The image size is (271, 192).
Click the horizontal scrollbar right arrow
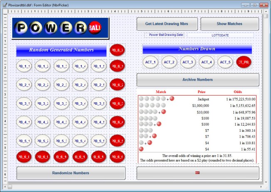261,187
